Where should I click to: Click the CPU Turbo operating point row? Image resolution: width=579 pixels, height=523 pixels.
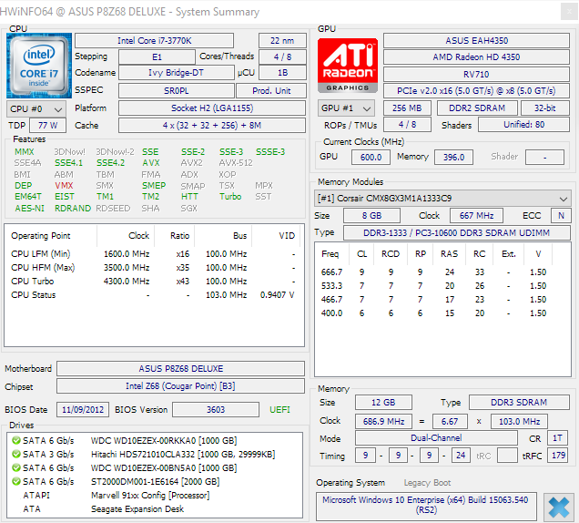tap(154, 282)
